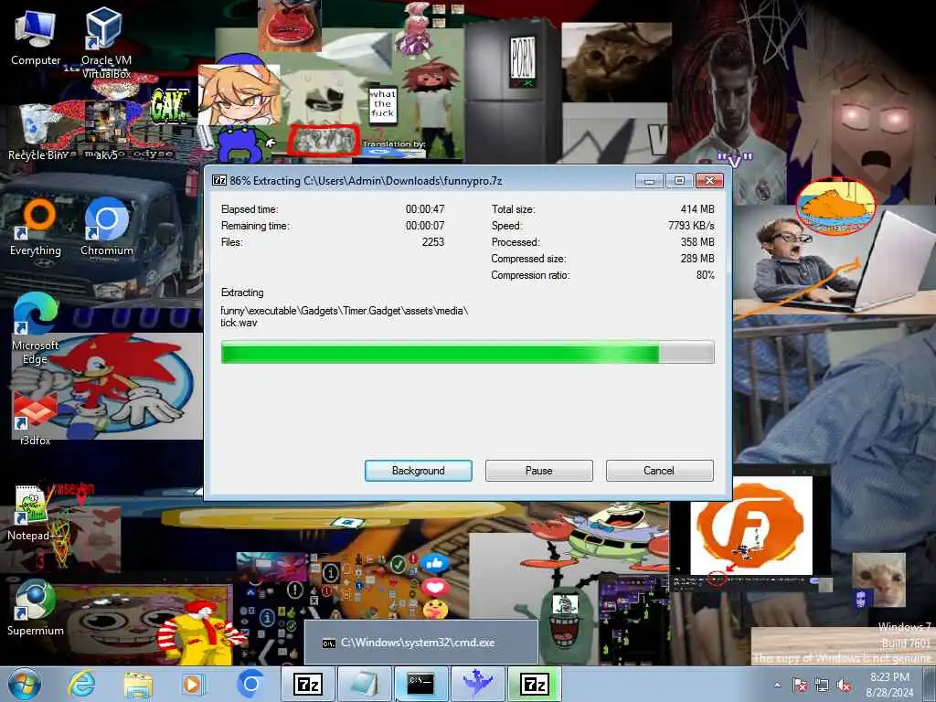Open the network tray icon
This screenshot has width=936, height=702.
(x=822, y=685)
